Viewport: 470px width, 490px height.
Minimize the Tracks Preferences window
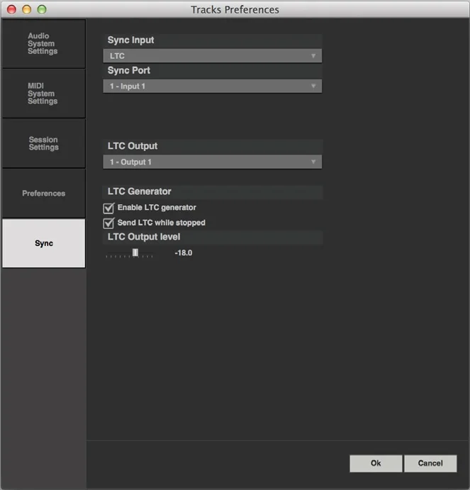coord(27,10)
